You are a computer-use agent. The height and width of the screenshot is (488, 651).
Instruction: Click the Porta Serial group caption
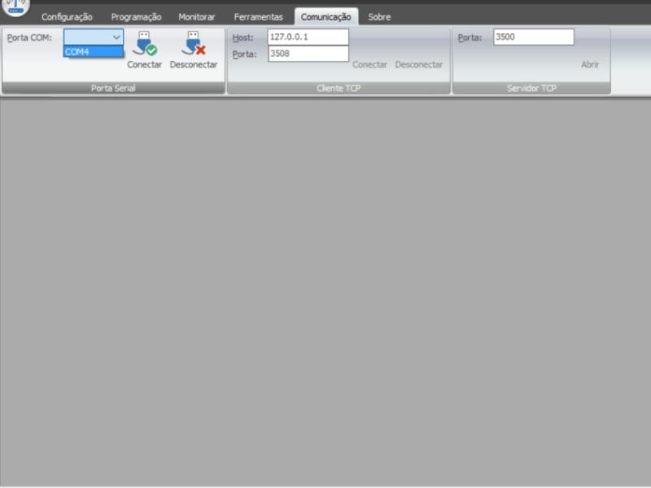(113, 88)
